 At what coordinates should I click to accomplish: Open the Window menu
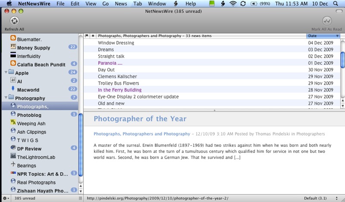click(x=157, y=3)
